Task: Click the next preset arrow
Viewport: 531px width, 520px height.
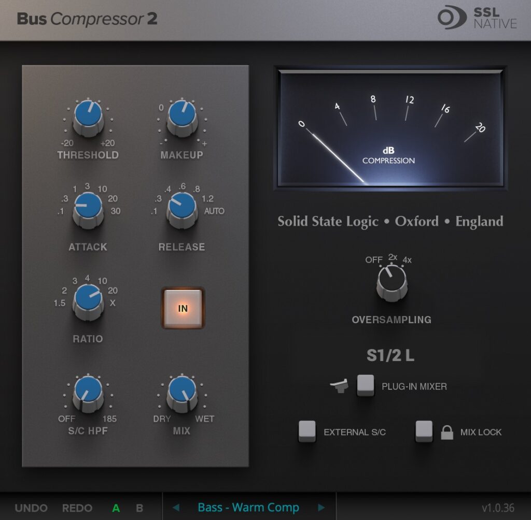Action: [321, 508]
